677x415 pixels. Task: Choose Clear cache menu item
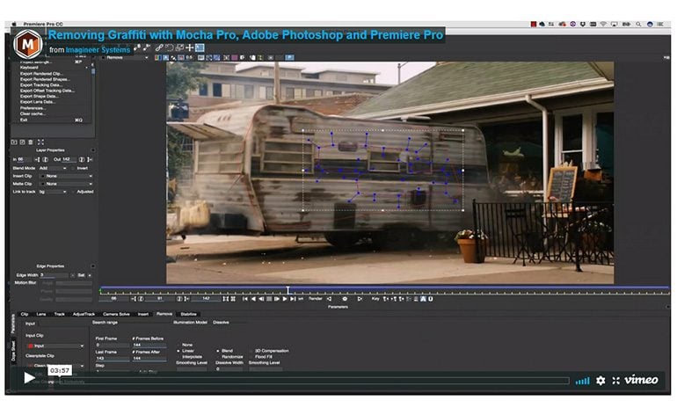(33, 113)
